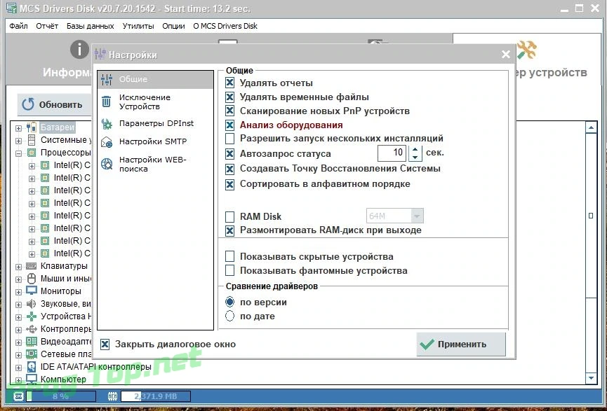
Task: Open the Опции menu
Action: [173, 26]
